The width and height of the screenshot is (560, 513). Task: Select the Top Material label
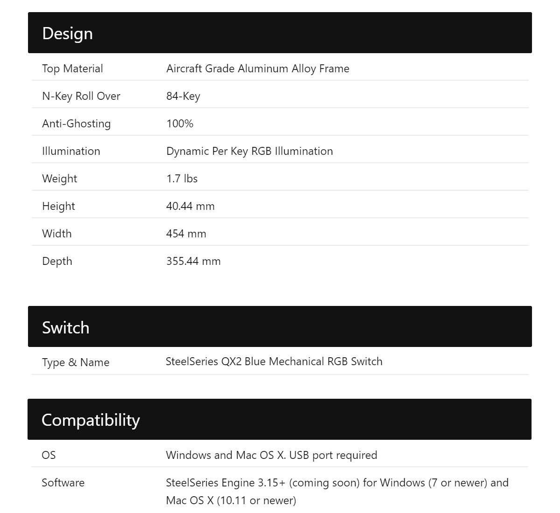pos(72,69)
